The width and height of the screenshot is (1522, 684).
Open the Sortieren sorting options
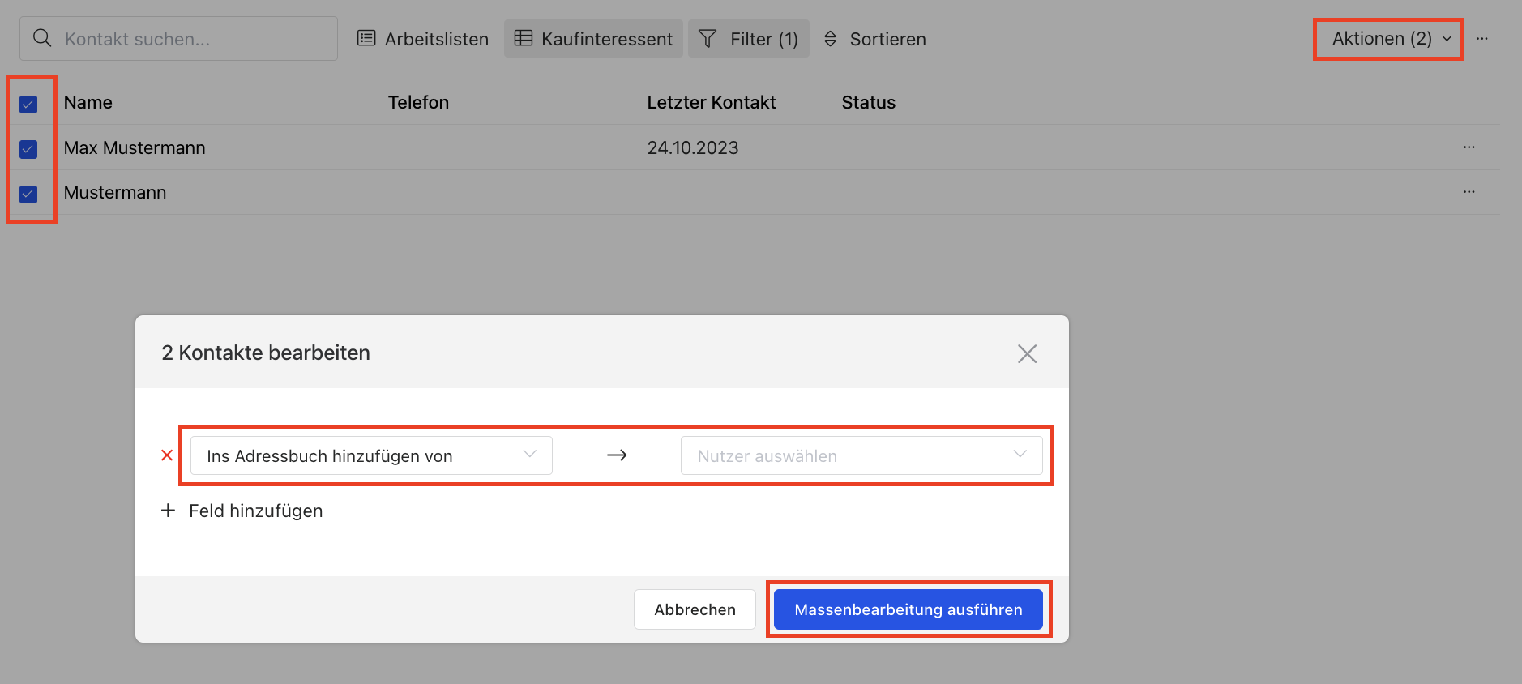pos(874,39)
